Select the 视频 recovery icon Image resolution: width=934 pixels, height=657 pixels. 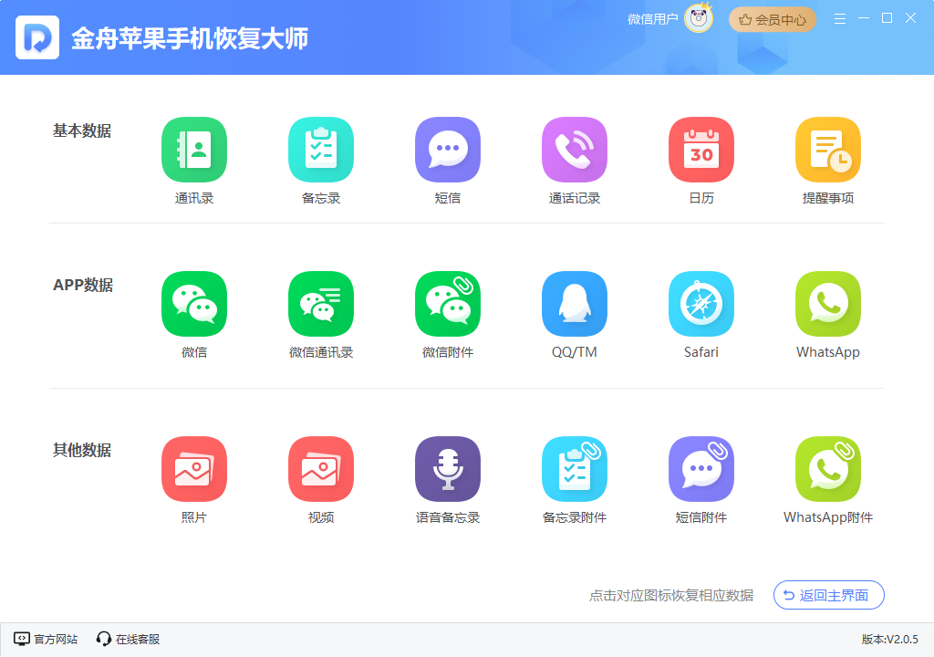click(x=321, y=468)
